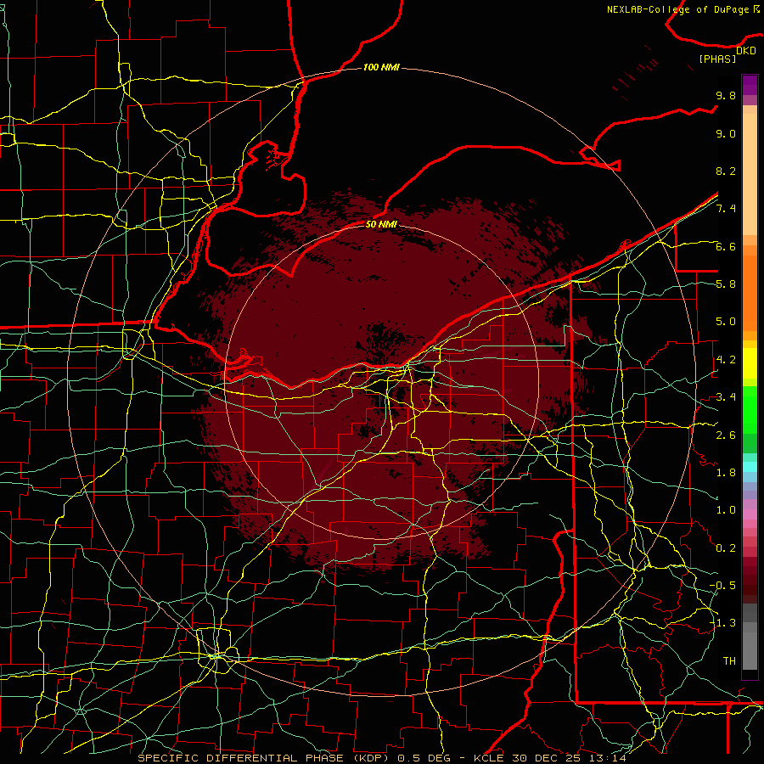Screen dimensions: 764x764
Task: Select the 2.6 legend value
Action: (x=726, y=435)
